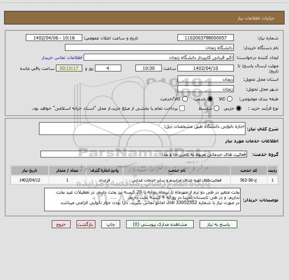The width and height of the screenshot is (289, 280).
Task: Click the نام خدمت column header
Action: (176, 170)
